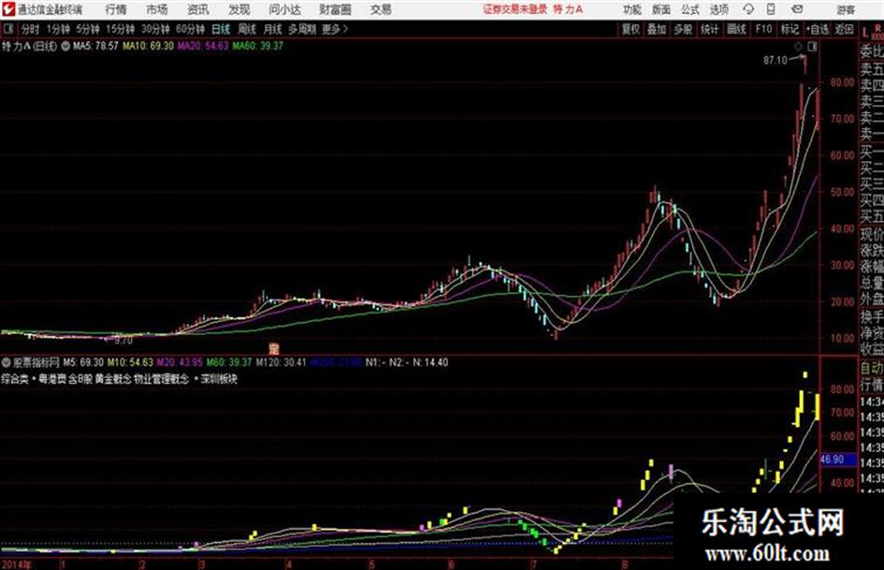Open the 交易 menu
884x570 pixels.
coord(381,9)
